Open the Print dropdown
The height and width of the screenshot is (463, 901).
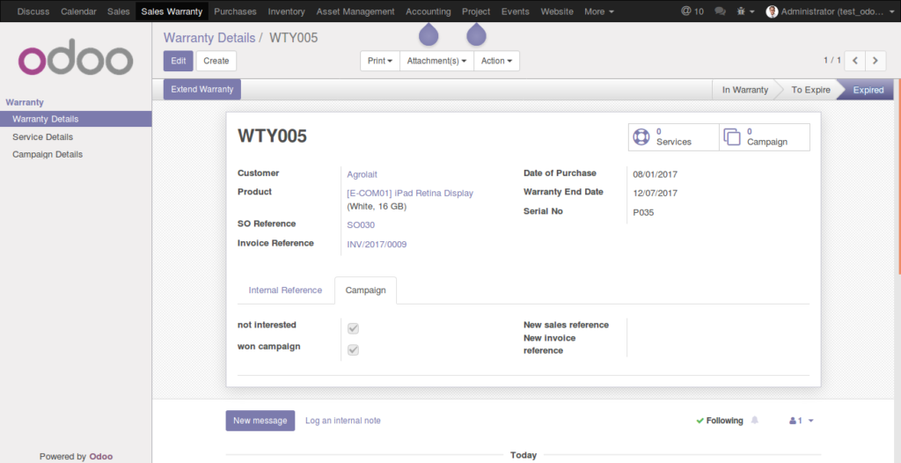pos(380,61)
